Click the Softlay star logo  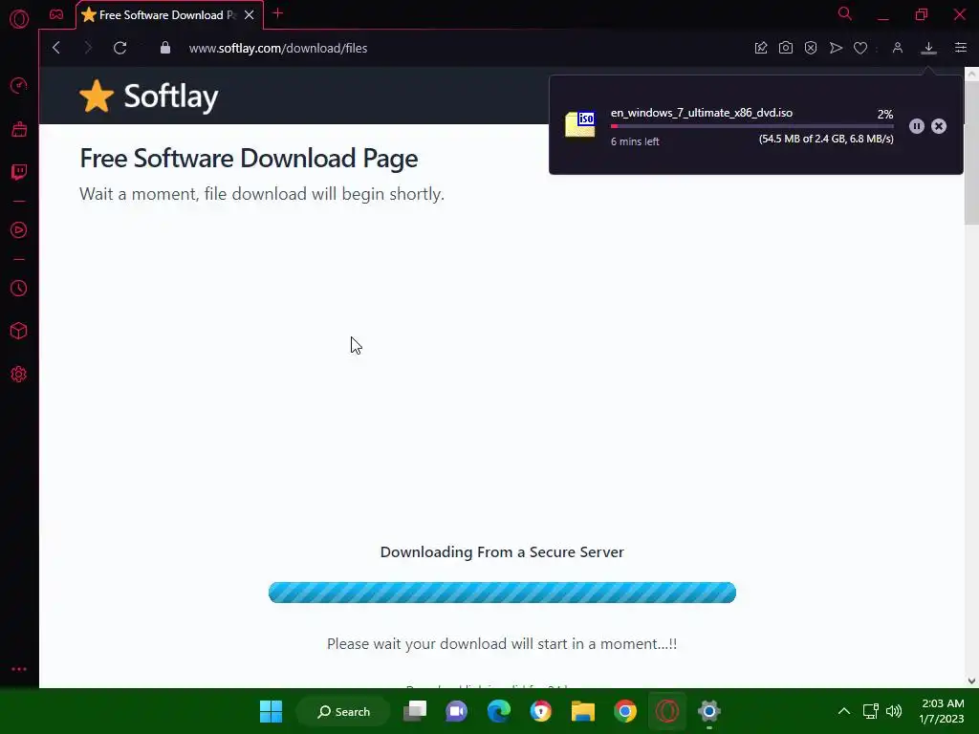(97, 97)
